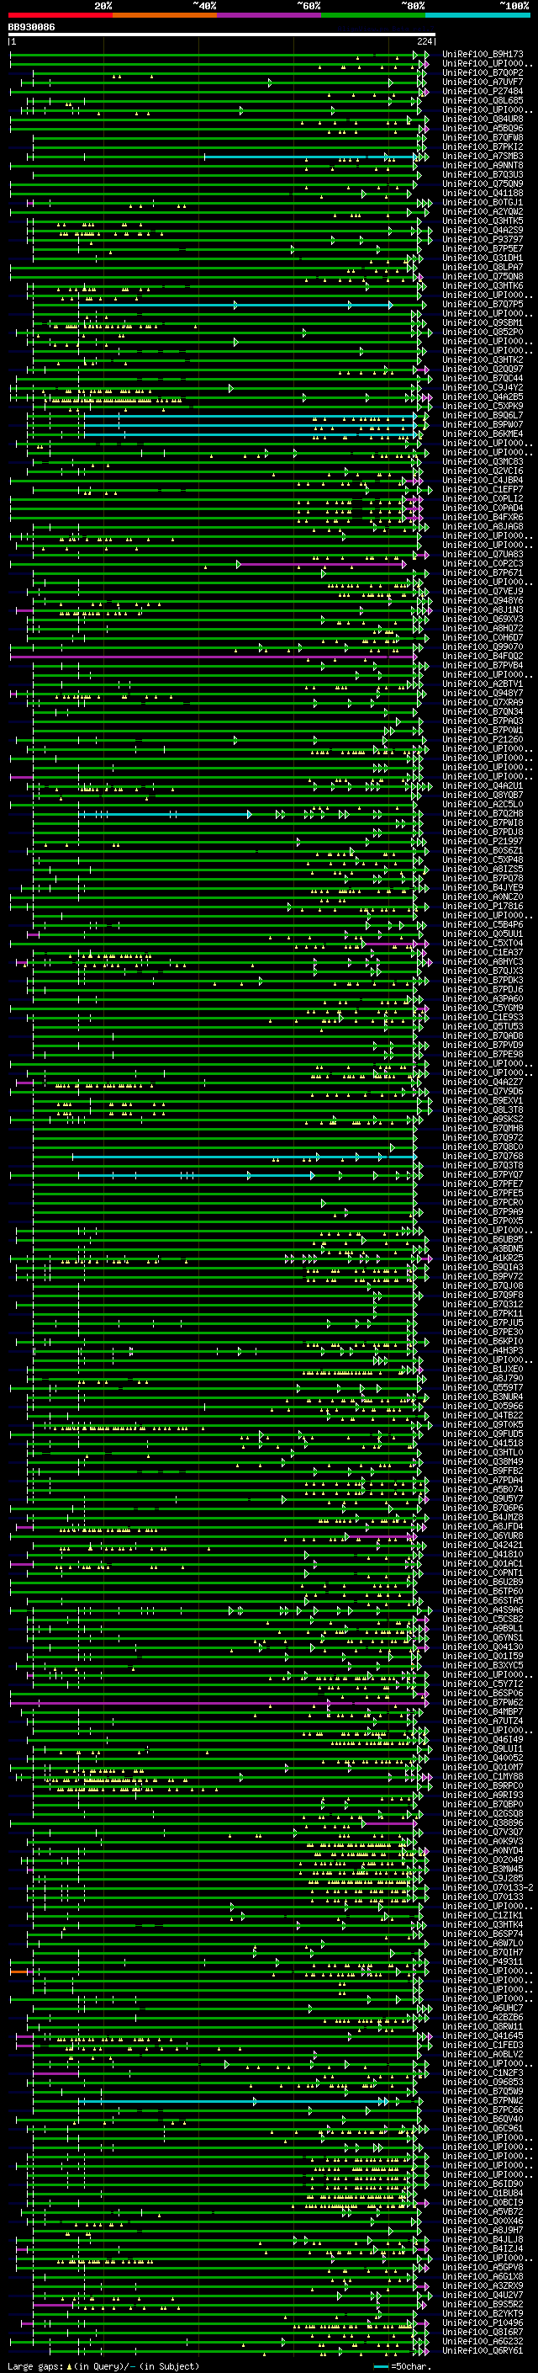Select hit UniRef100_C5YGM9

482,1008
